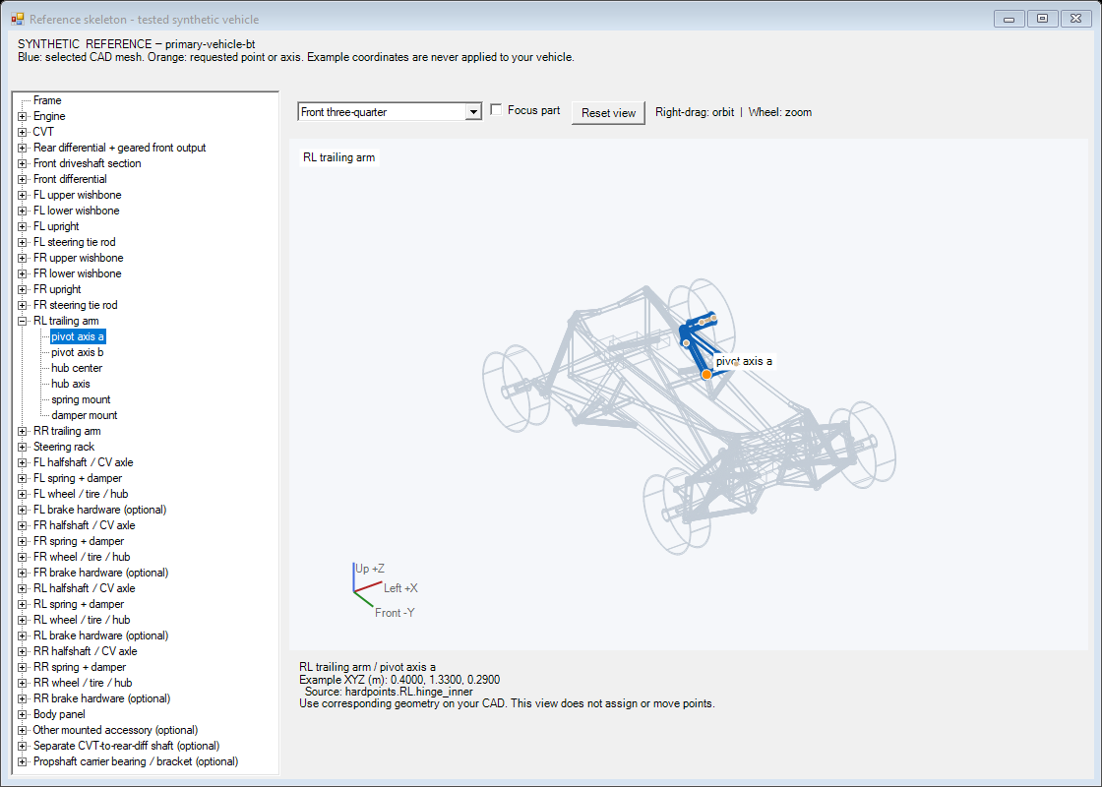Choose hub axis under RL trailing arm

[x=70, y=384]
